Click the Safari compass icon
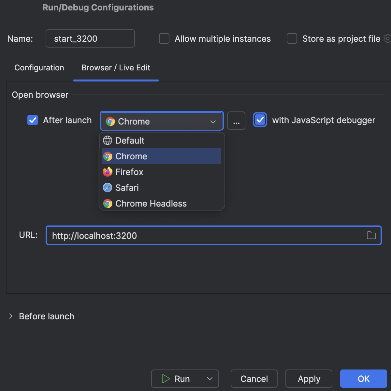 (107, 187)
